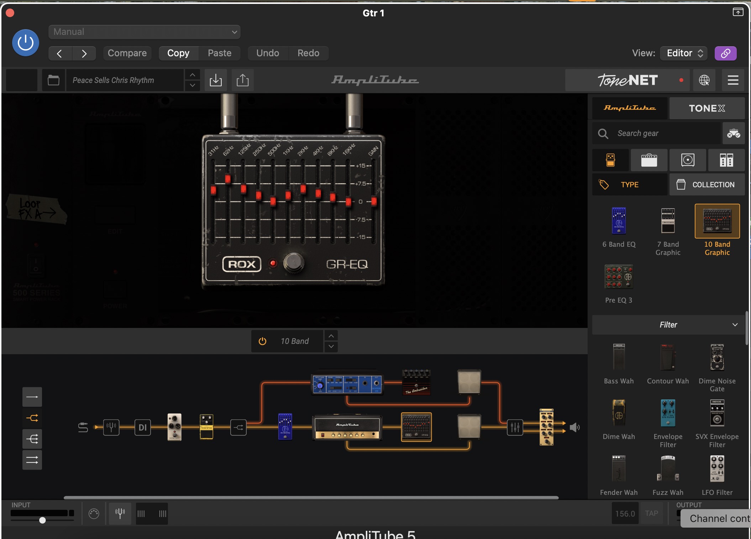Switch to the COLLECTION tab
Viewport: 751px width, 539px height.
707,184
